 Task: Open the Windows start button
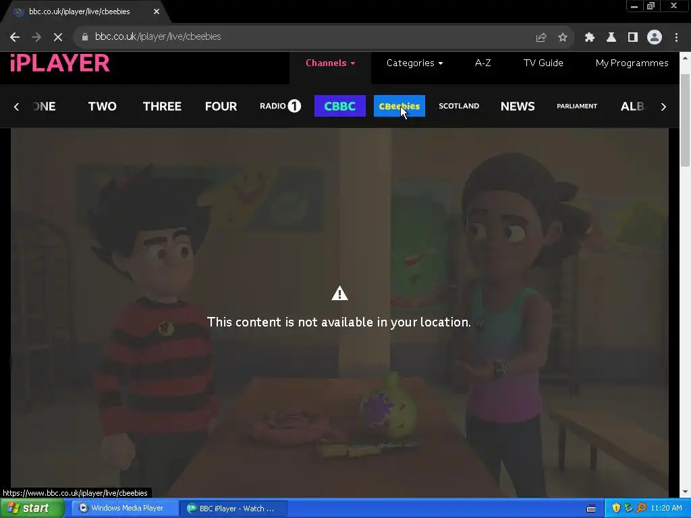pos(32,508)
